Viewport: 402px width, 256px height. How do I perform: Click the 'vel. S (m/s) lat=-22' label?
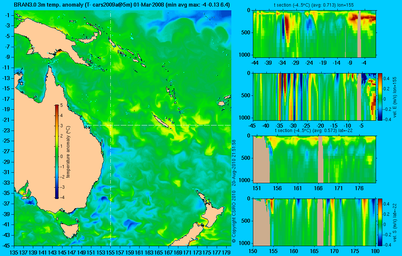[395, 222]
